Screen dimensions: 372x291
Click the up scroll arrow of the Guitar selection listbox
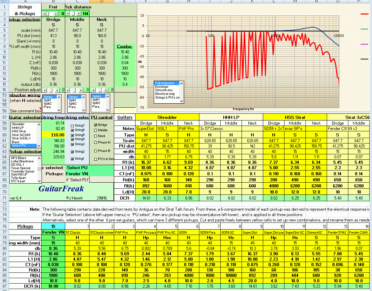tap(39, 125)
